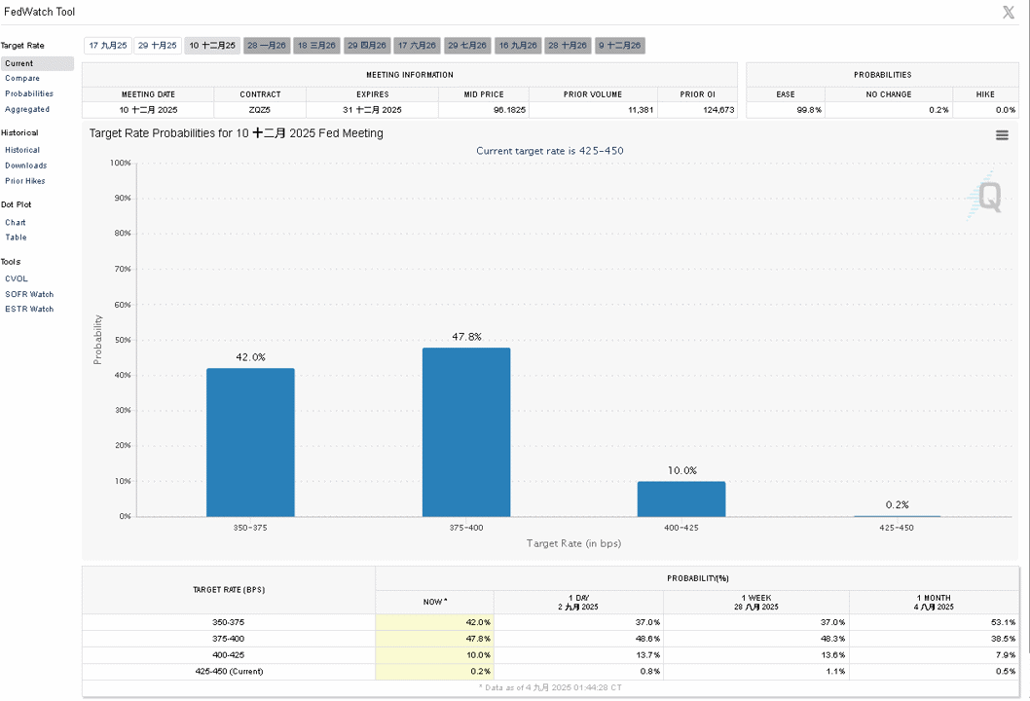
Task: Click the 350-375 bar showing 42.0%
Action: pos(250,442)
